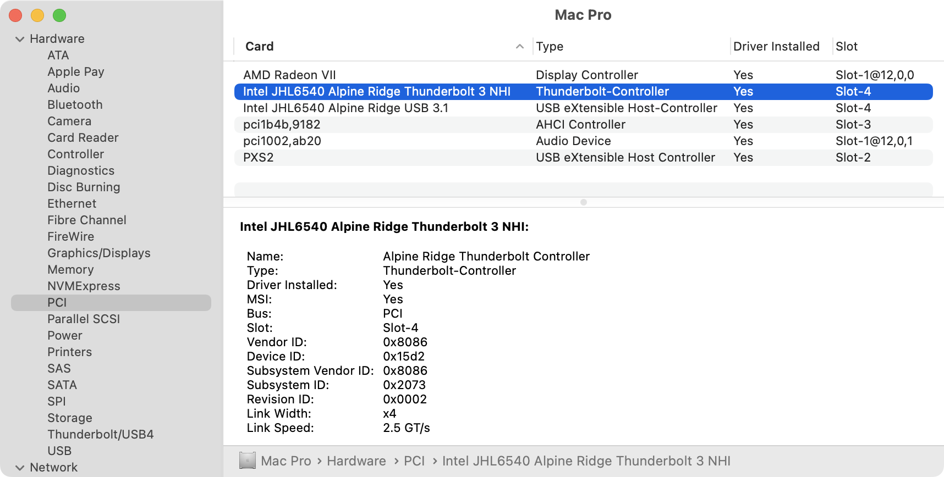Click Alpine Ridge Thunderbolt Controller name value
This screenshot has width=944, height=477.
coord(486,257)
